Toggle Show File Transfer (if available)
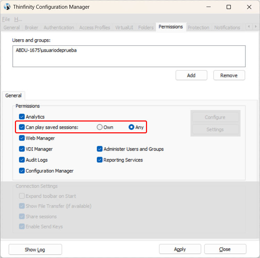 click(x=22, y=206)
